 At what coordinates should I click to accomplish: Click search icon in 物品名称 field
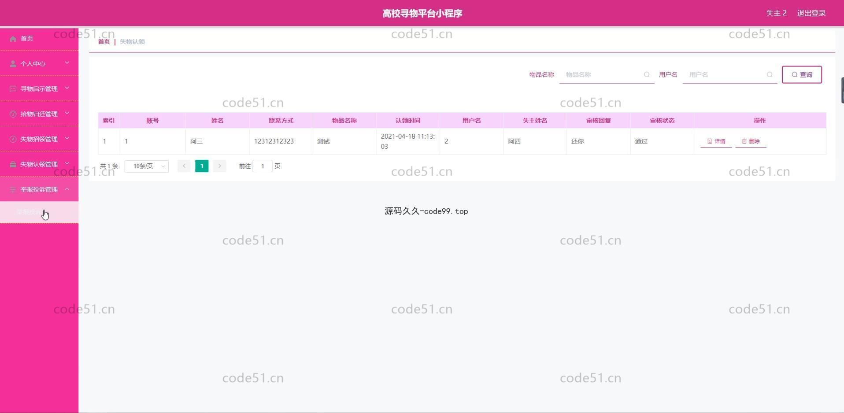pos(647,75)
